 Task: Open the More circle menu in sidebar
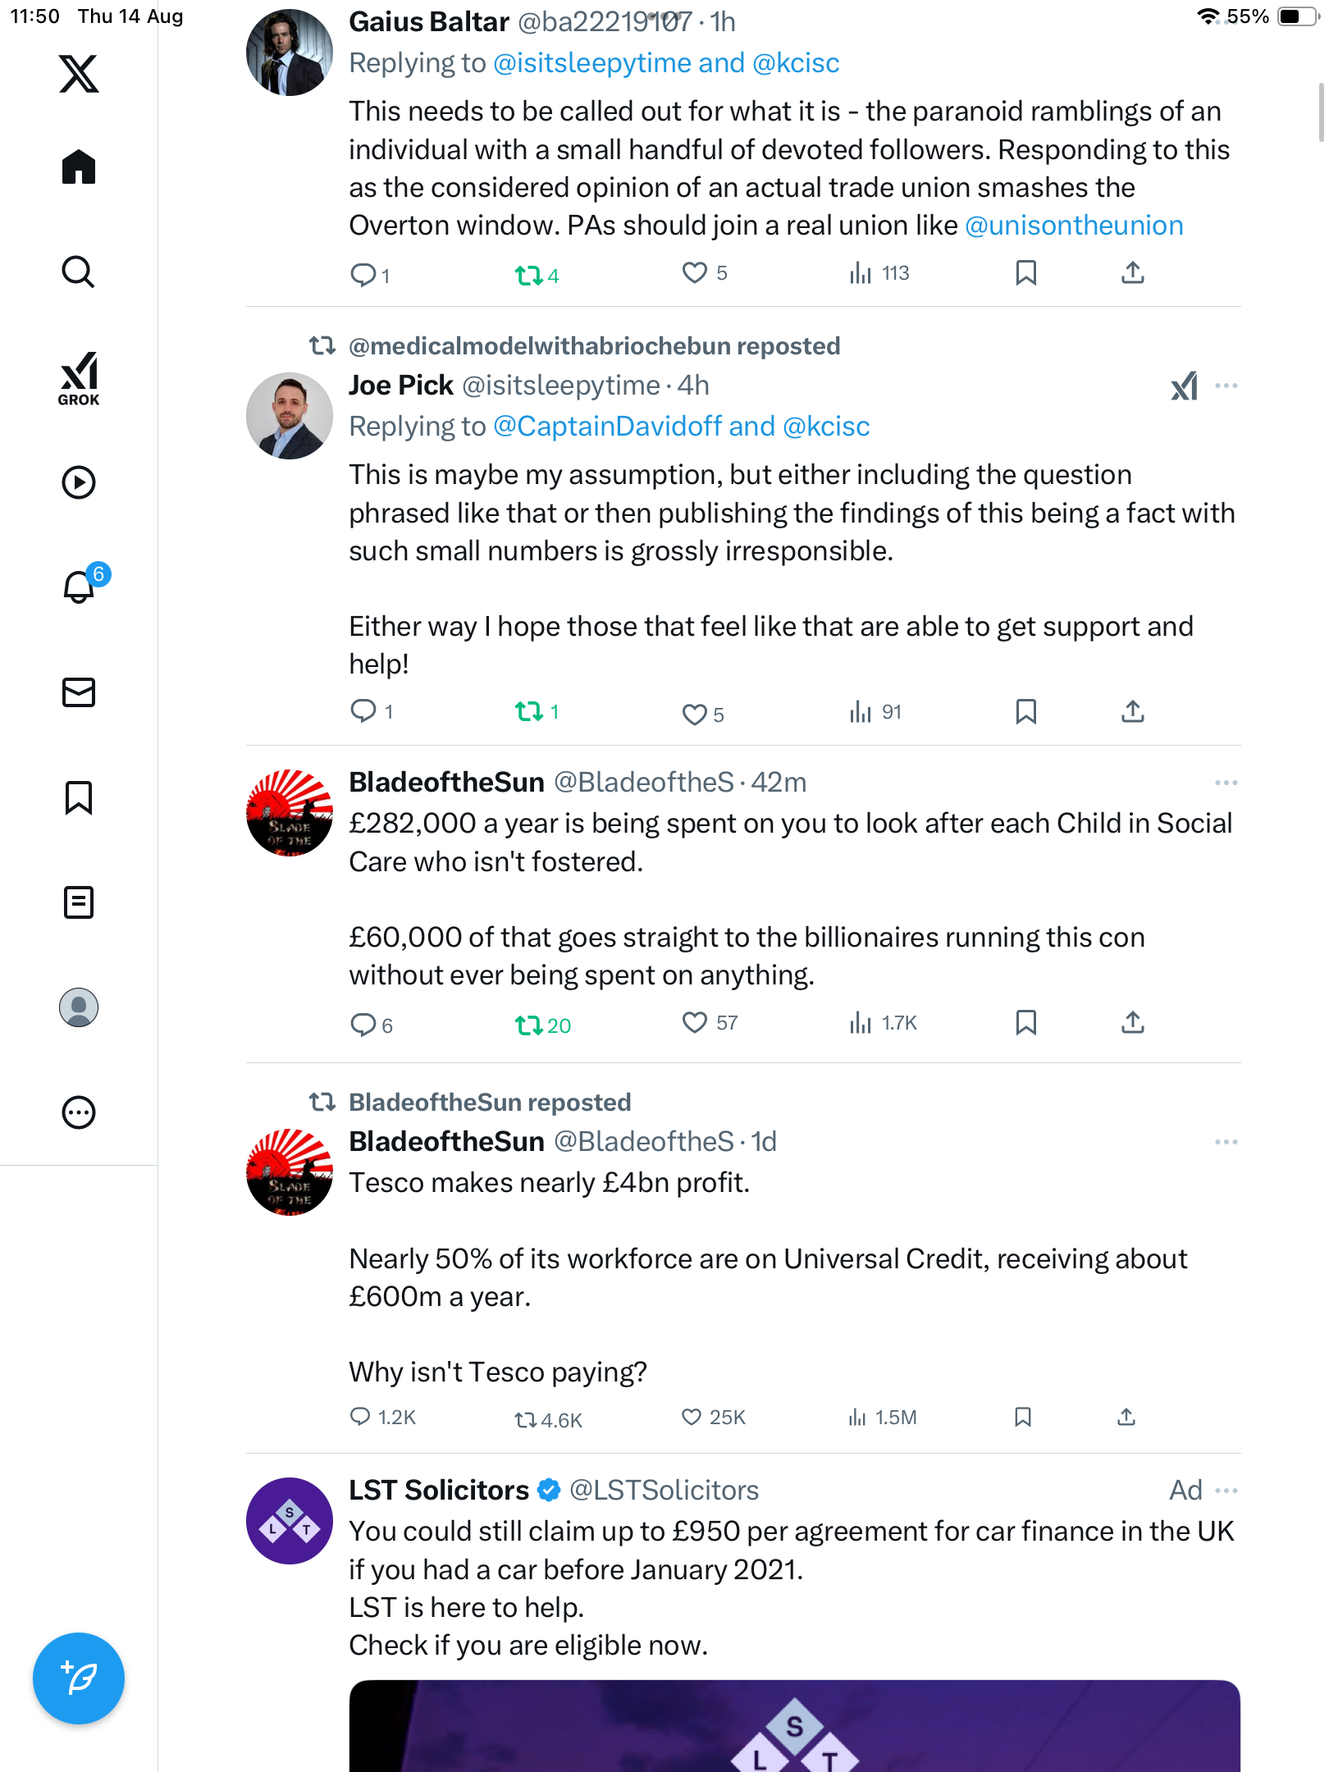(x=79, y=1112)
